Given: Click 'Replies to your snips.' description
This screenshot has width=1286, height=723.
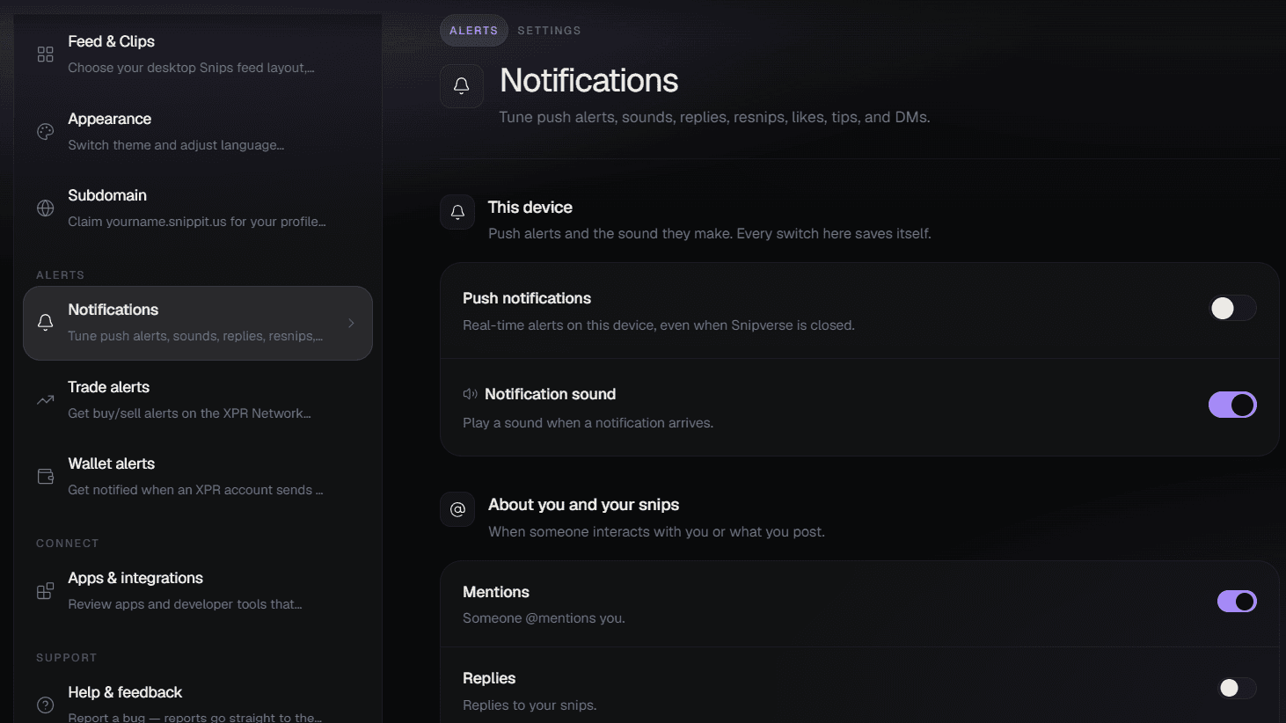Looking at the screenshot, I should pos(530,705).
